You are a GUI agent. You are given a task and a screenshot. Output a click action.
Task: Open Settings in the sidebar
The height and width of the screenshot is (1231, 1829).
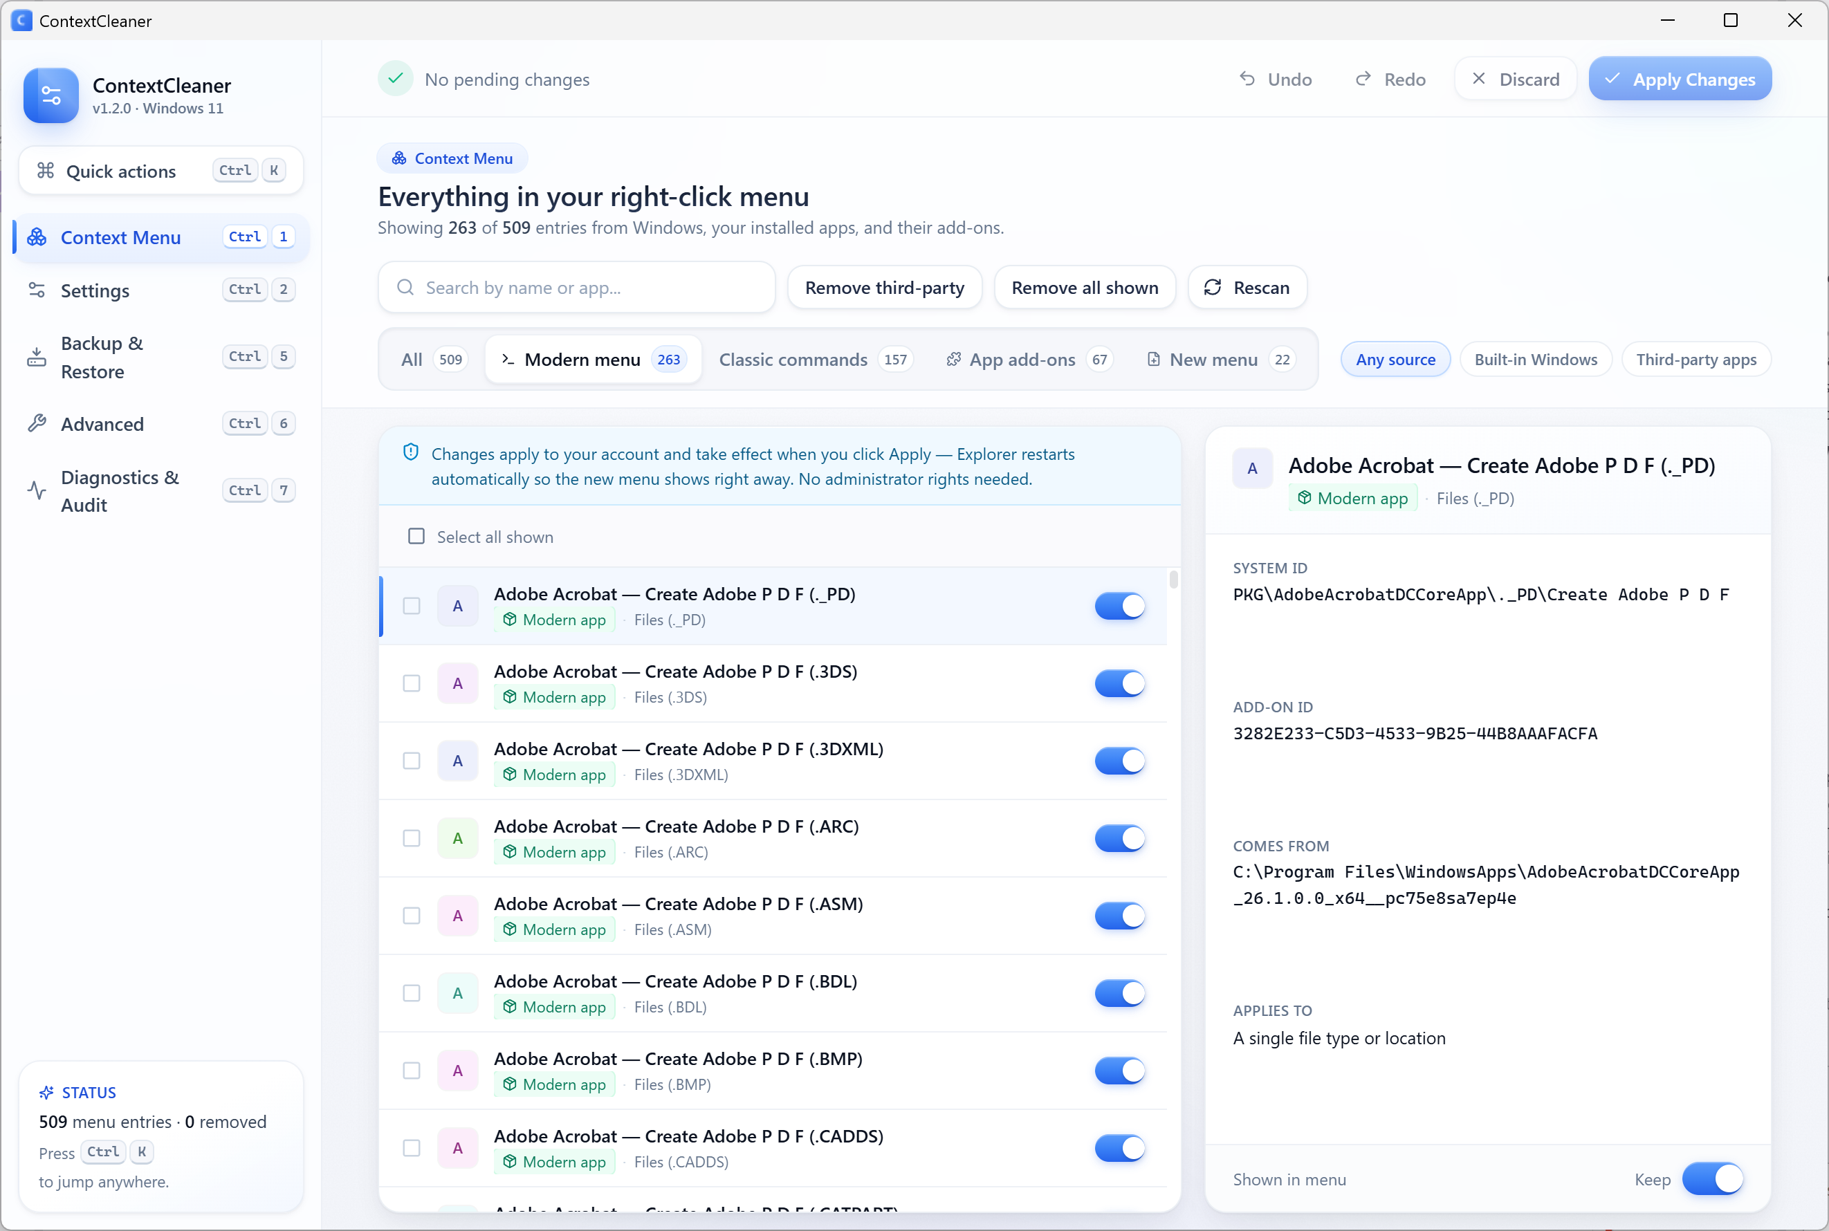161,290
